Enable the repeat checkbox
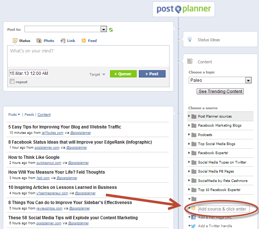 pos(12,81)
